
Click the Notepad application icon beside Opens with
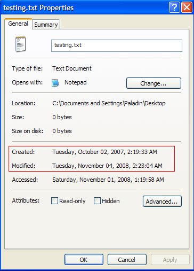click(x=55, y=83)
